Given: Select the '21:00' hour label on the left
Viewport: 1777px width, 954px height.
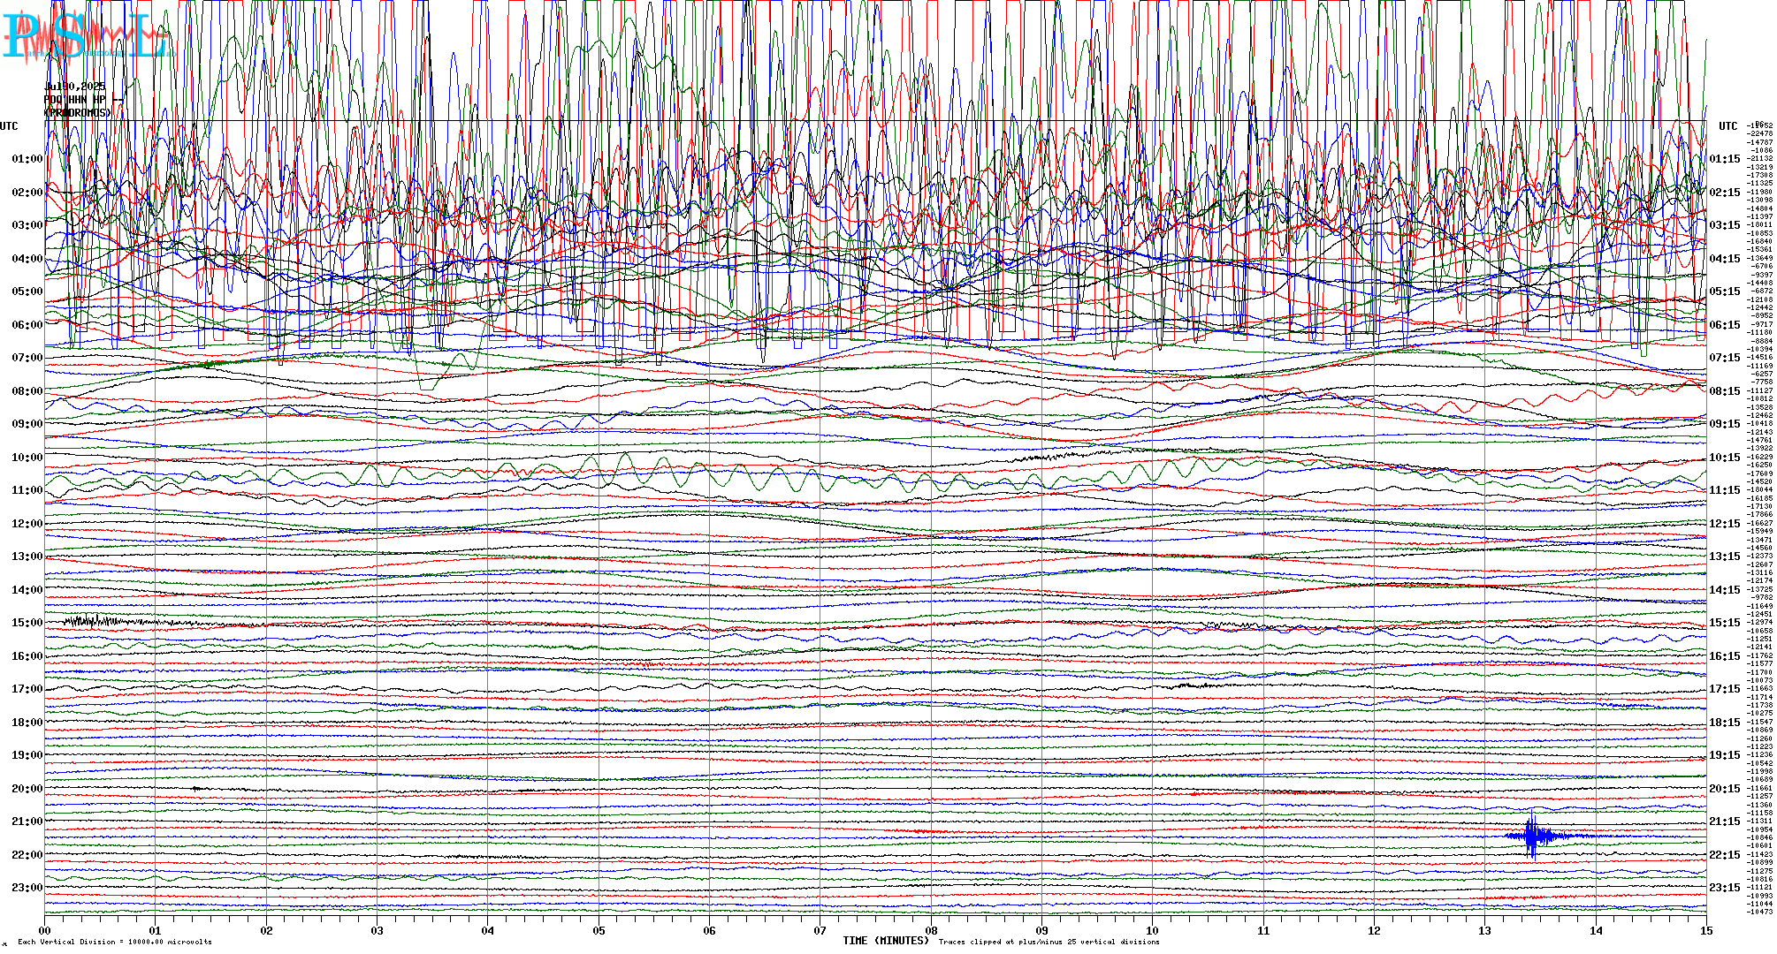Looking at the screenshot, I should coord(27,821).
